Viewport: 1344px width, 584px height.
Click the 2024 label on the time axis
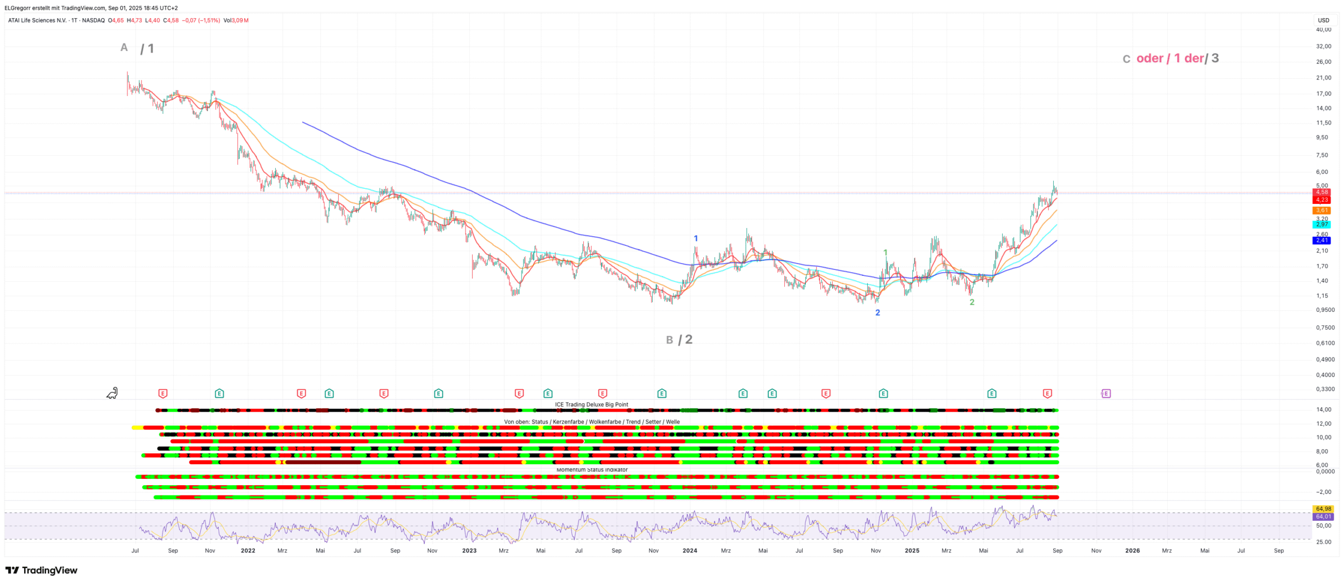click(x=690, y=551)
